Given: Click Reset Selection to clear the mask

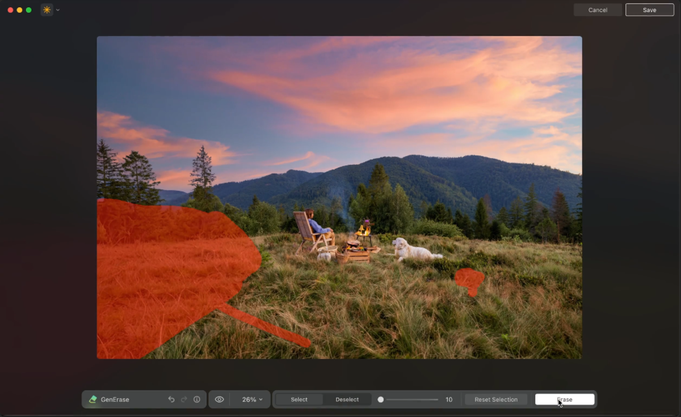Looking at the screenshot, I should [x=495, y=399].
